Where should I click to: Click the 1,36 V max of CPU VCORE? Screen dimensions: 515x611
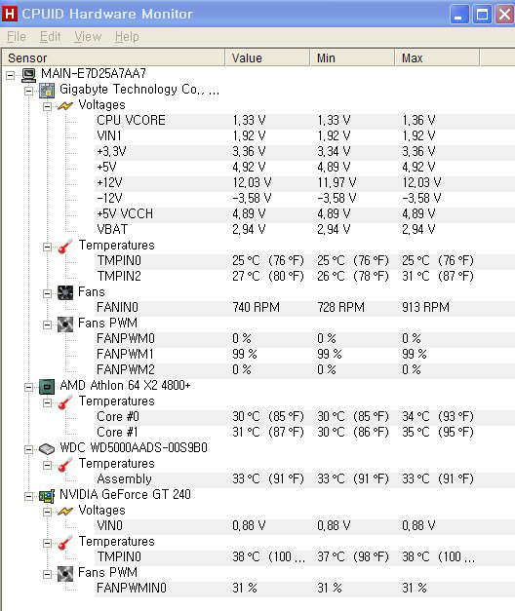[418, 121]
